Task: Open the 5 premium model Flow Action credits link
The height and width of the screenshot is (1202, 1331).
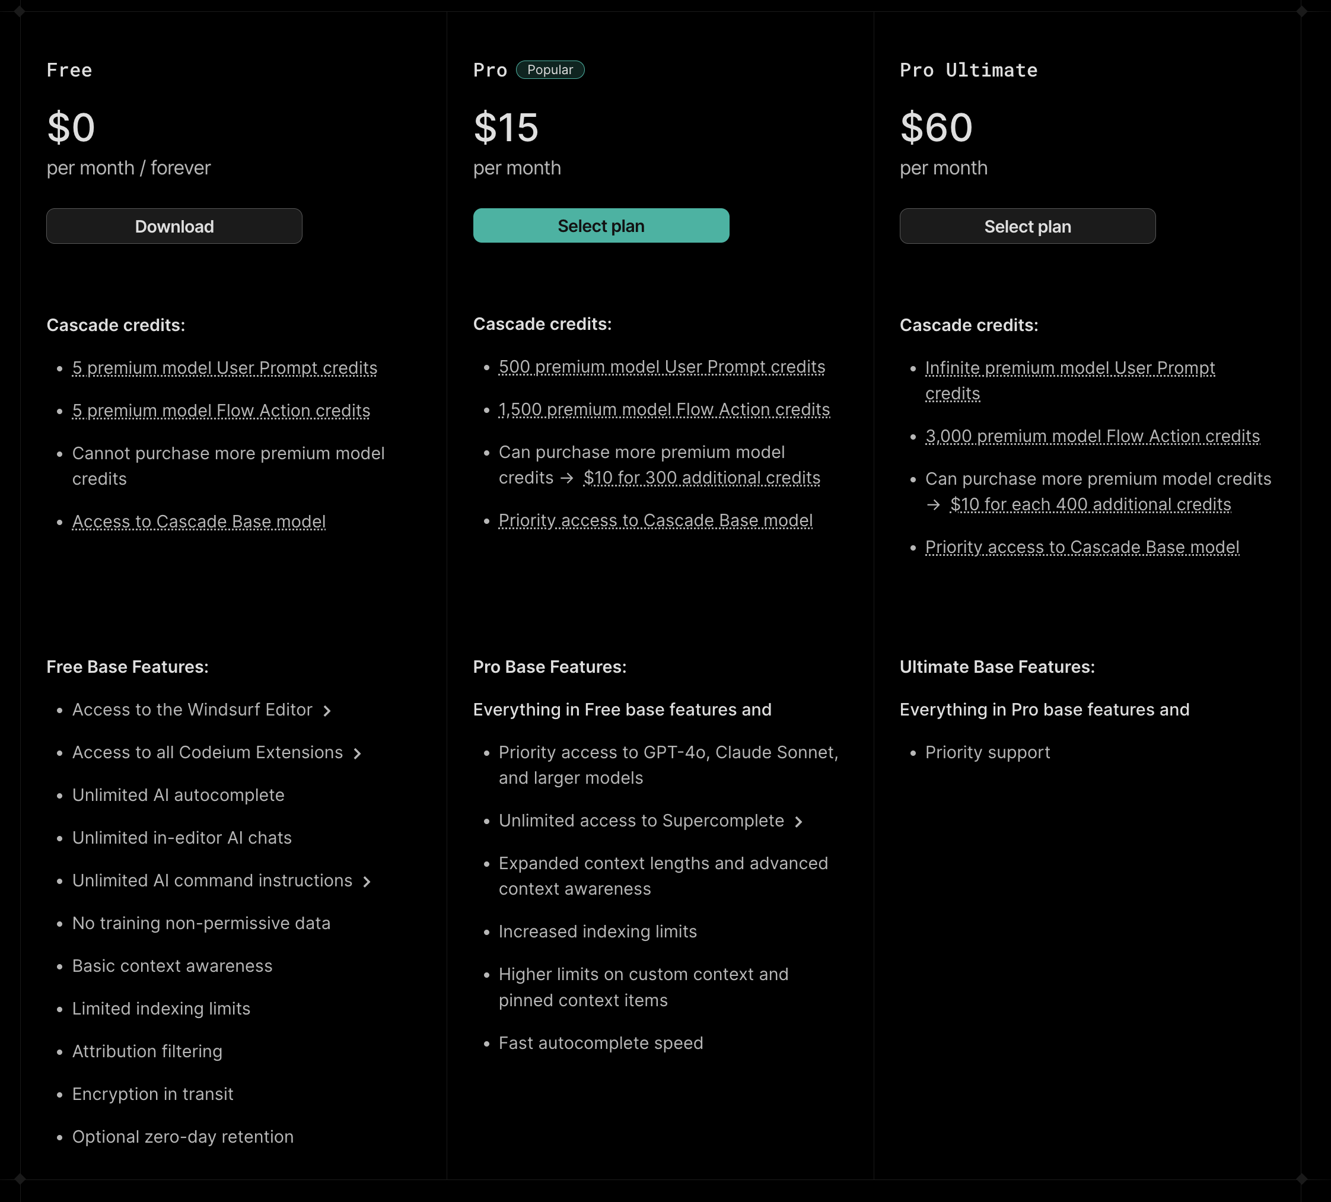Action: [x=221, y=411]
